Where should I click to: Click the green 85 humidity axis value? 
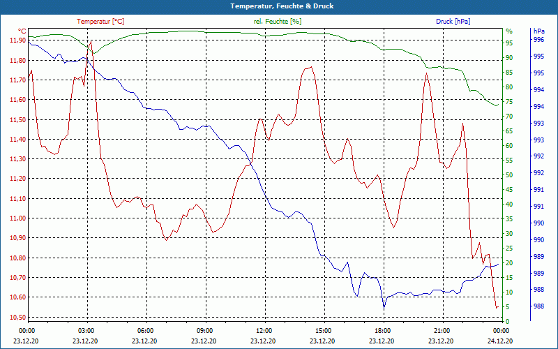509,73
